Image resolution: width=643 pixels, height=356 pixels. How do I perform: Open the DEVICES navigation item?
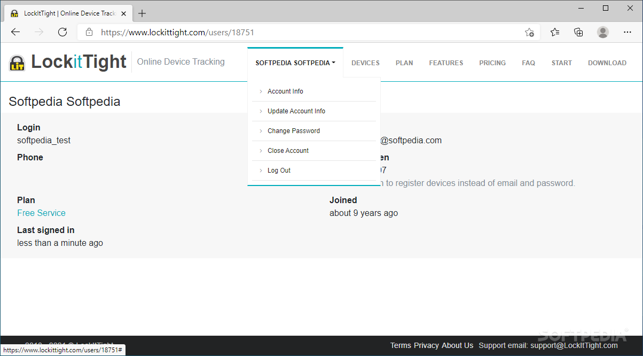tap(365, 63)
